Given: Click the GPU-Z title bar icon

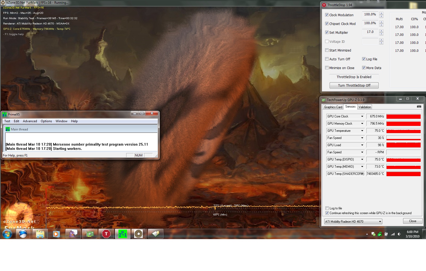Looking at the screenshot, I should coord(324,100).
